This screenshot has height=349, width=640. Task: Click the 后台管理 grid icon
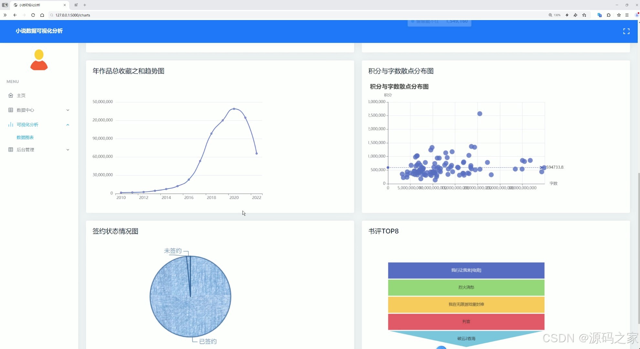11,150
